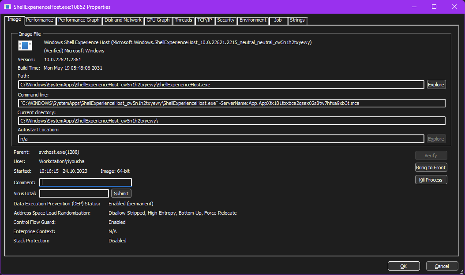Focus the Path text field
465x275 pixels.
point(221,85)
